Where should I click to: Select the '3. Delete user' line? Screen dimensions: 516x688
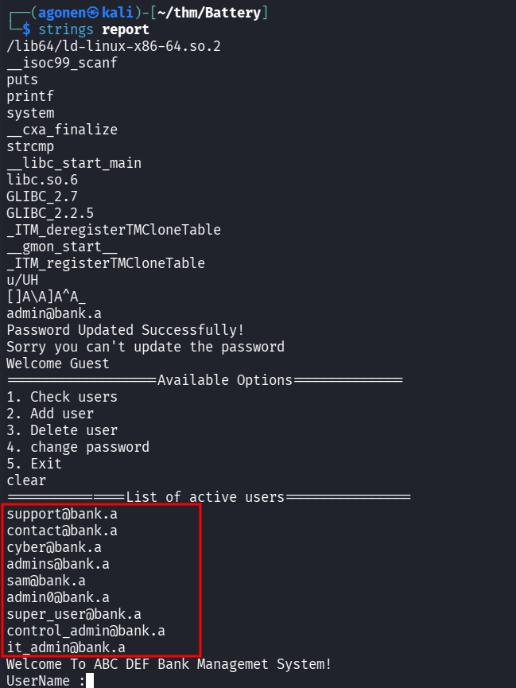coord(62,430)
